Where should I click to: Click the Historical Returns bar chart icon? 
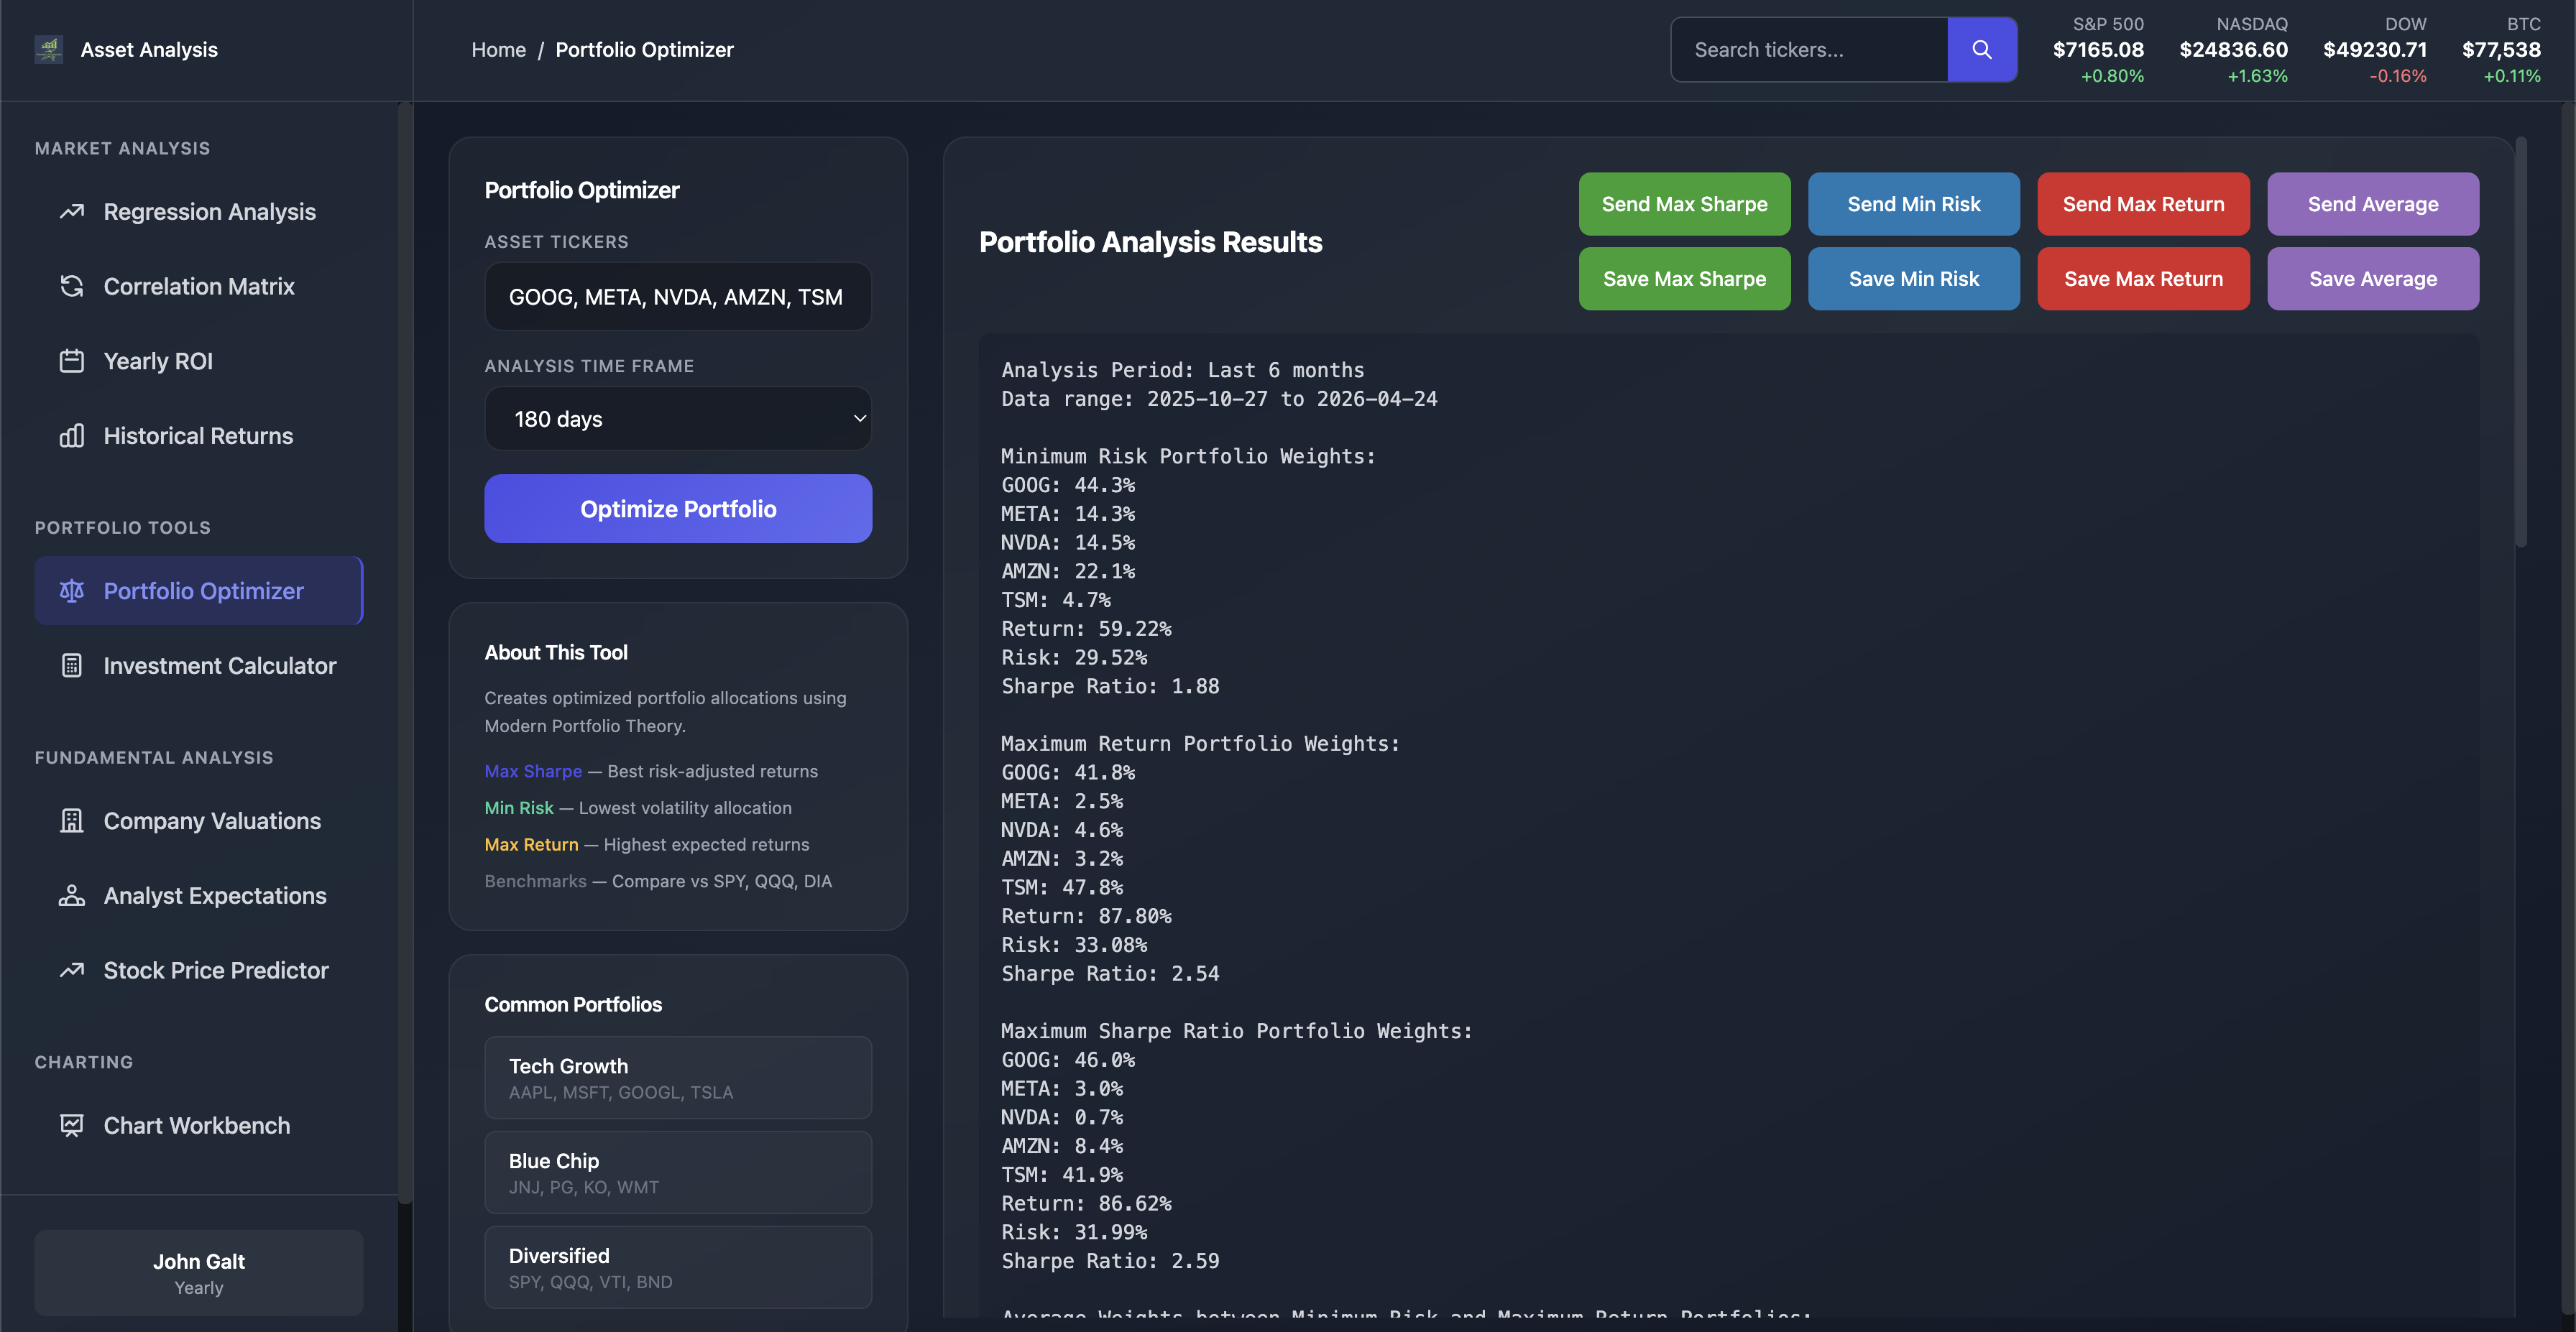(x=71, y=435)
